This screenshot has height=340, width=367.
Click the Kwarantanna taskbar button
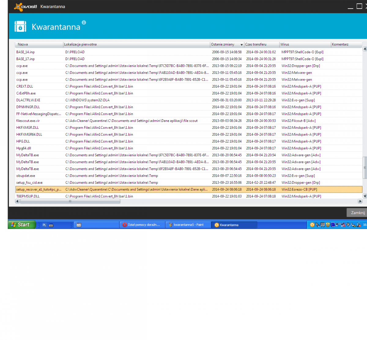pyautogui.click(x=234, y=225)
